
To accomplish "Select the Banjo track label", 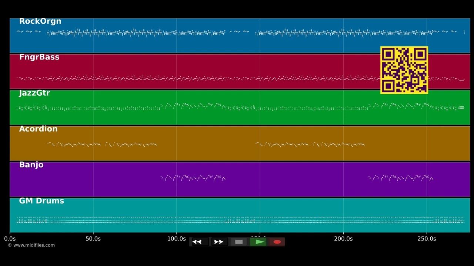I will click(31, 165).
